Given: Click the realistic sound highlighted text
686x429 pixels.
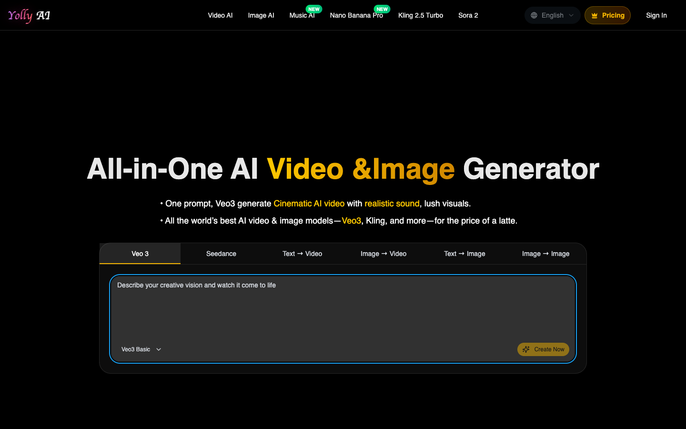Looking at the screenshot, I should coord(392,204).
